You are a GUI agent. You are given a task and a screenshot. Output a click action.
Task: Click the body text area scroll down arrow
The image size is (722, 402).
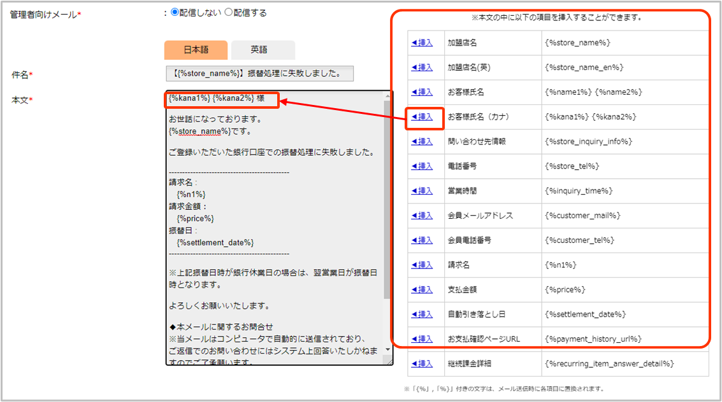[387, 359]
